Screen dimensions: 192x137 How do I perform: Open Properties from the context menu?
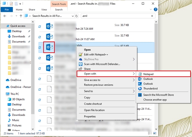point(90,117)
